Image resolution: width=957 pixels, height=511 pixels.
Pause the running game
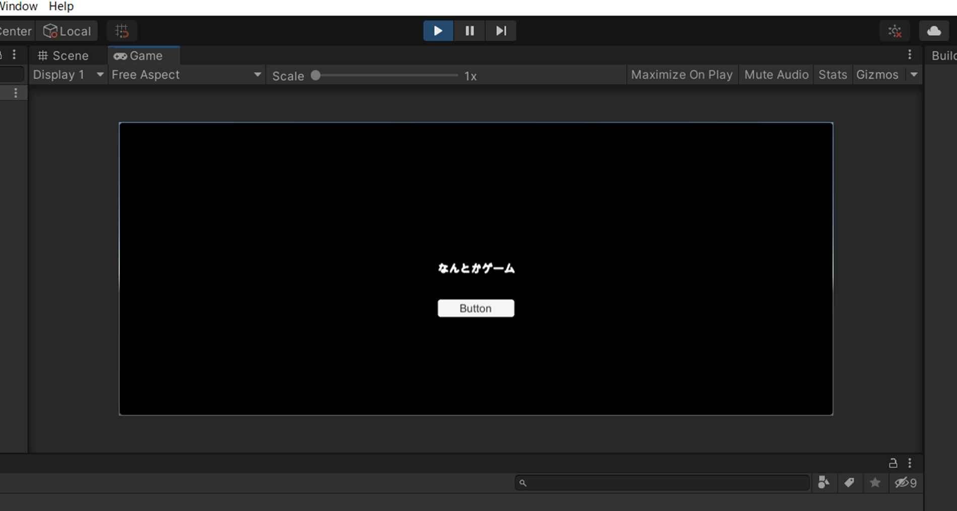pos(469,31)
